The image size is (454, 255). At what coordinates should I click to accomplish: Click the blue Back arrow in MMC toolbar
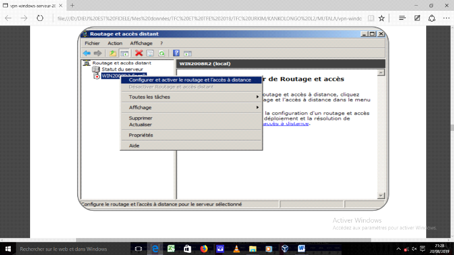[87, 53]
